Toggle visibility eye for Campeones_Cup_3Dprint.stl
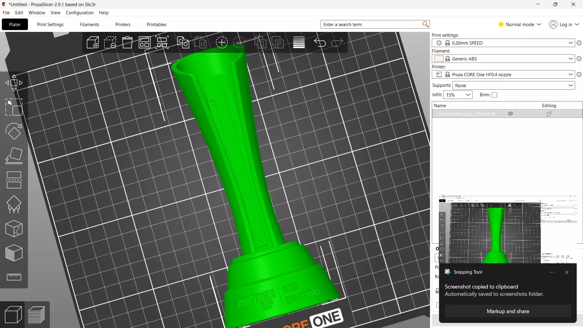 510,114
